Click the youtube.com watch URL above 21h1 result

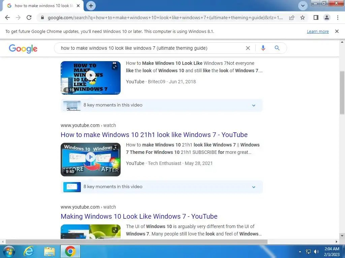(x=88, y=125)
